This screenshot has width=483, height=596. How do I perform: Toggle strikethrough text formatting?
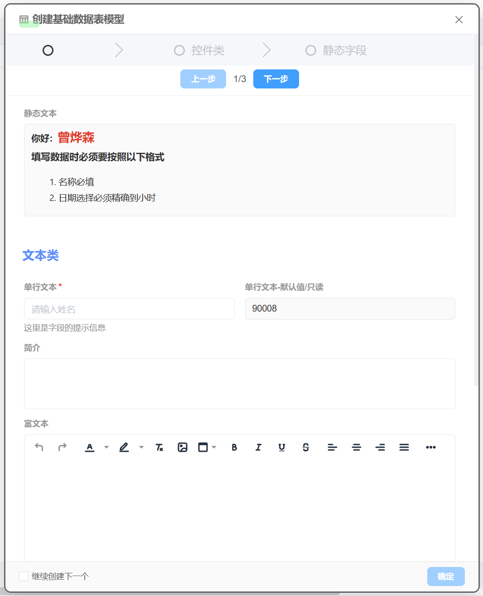point(306,447)
